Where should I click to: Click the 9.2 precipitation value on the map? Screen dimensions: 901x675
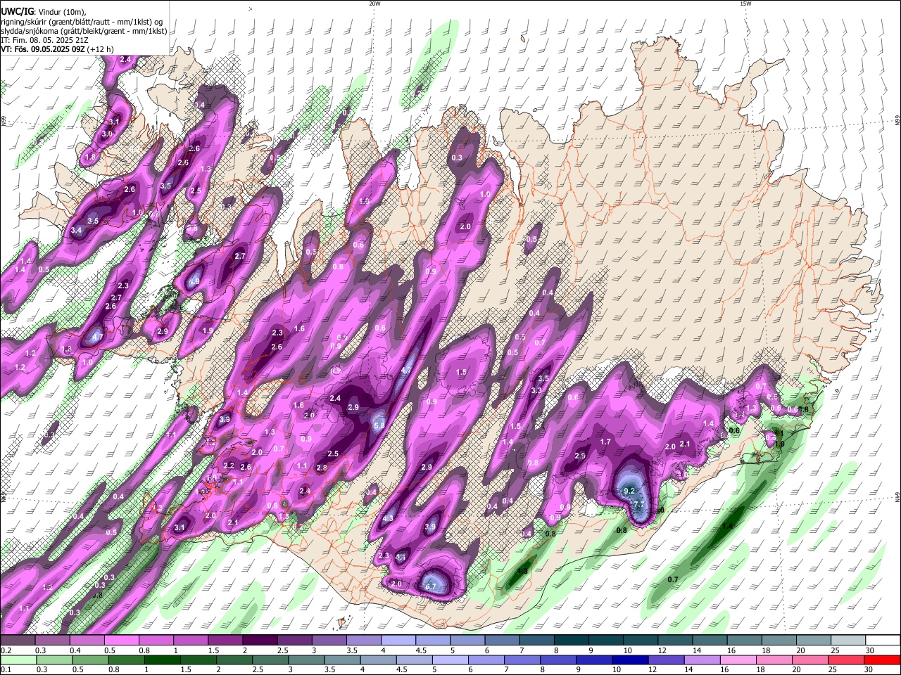point(629,491)
